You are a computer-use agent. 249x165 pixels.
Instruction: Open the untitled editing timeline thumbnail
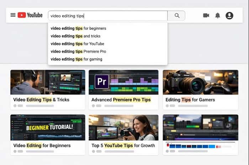[x=201, y=127]
